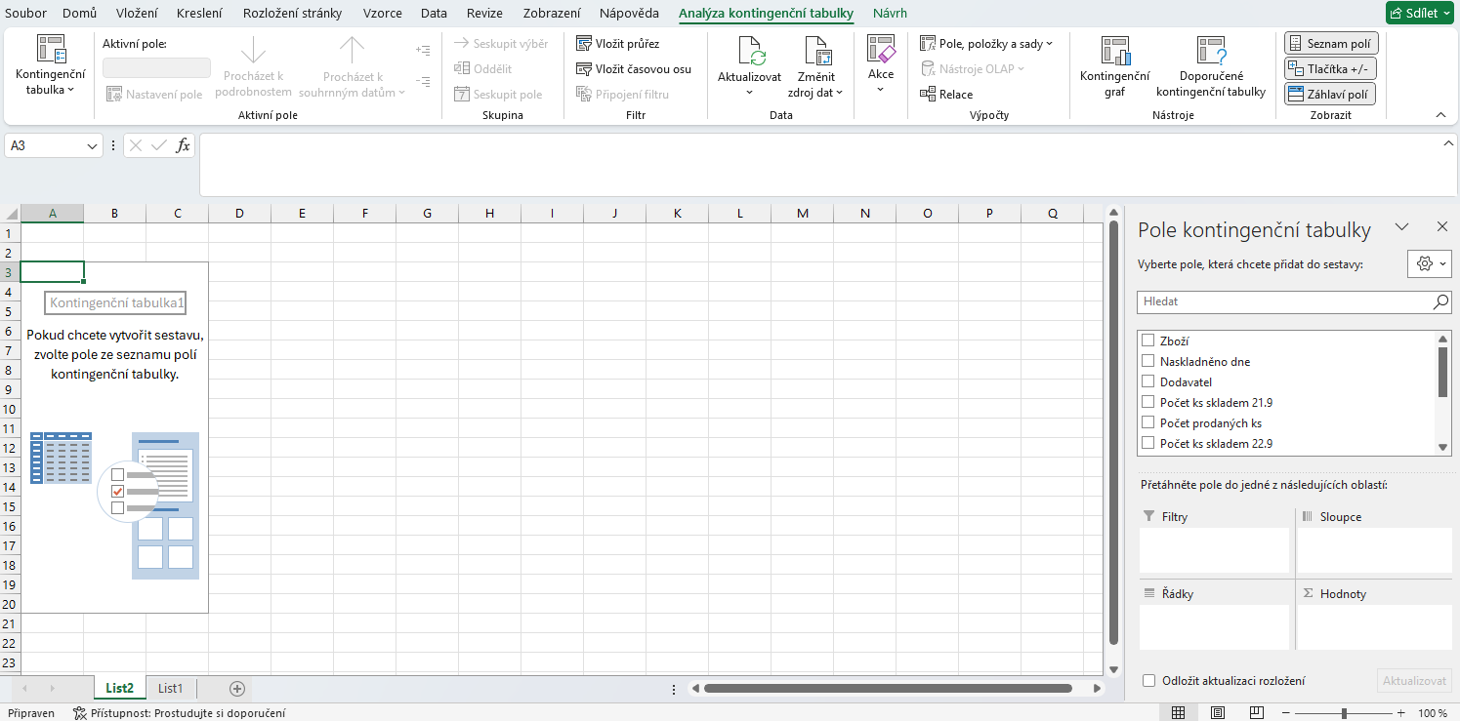Click the 100% zoom level control
The image size is (1460, 721).
pos(1434,713)
